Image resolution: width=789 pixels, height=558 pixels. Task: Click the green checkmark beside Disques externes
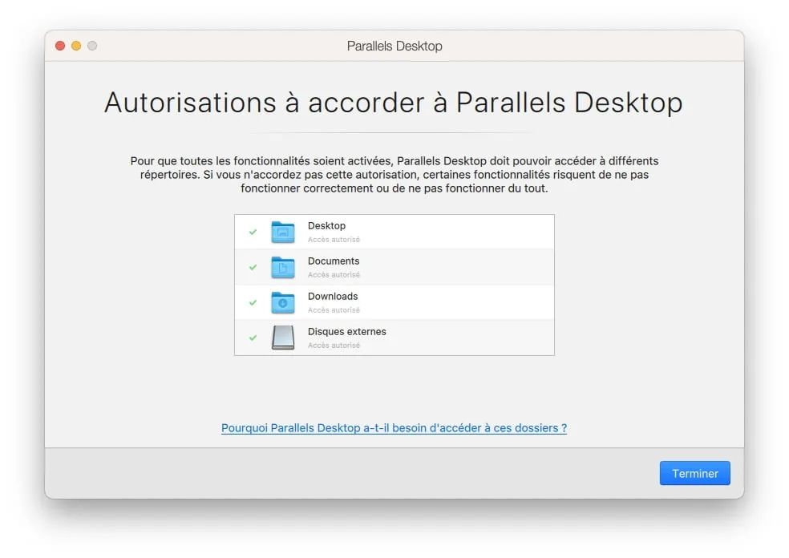253,338
